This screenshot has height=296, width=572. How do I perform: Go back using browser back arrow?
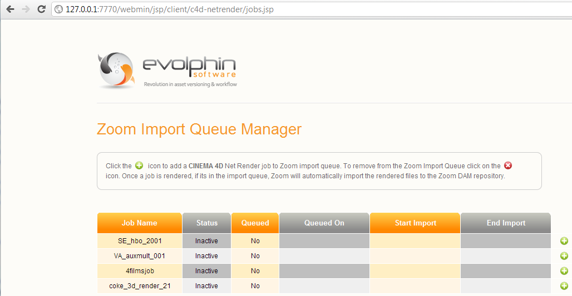pyautogui.click(x=10, y=9)
